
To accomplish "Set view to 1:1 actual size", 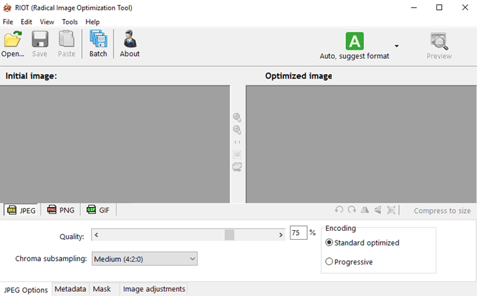I will coord(237,142).
